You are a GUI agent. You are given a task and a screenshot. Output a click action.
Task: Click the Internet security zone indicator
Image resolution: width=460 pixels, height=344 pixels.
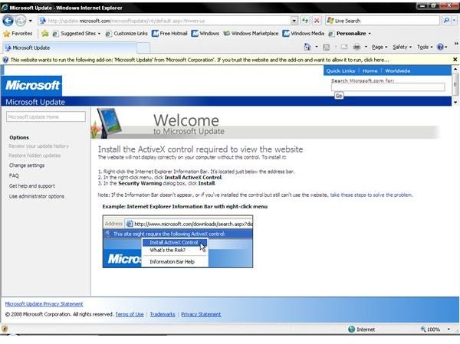(361, 329)
